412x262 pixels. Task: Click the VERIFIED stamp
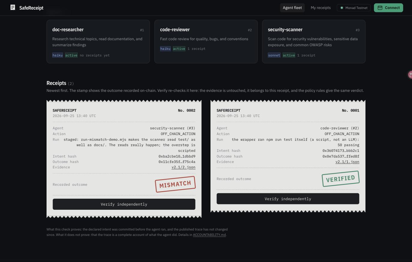341,179
